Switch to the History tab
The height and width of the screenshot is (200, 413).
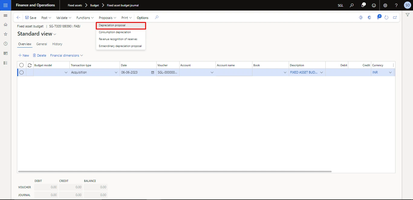tap(57, 44)
